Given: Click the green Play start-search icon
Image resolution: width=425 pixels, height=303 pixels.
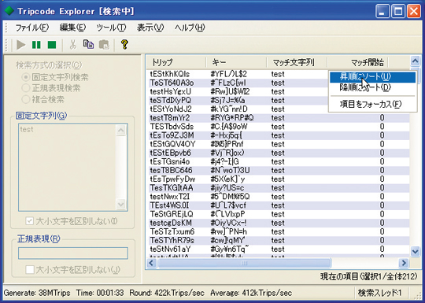Looking at the screenshot, I should pos(21,45).
